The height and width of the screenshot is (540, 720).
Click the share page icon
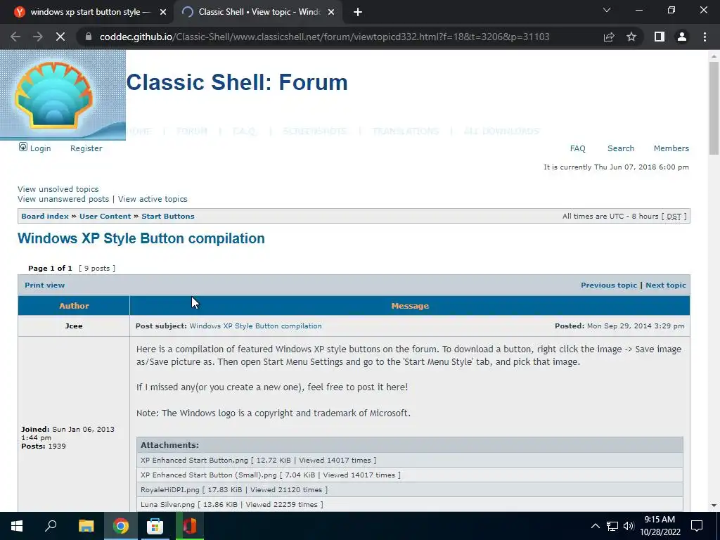(609, 37)
